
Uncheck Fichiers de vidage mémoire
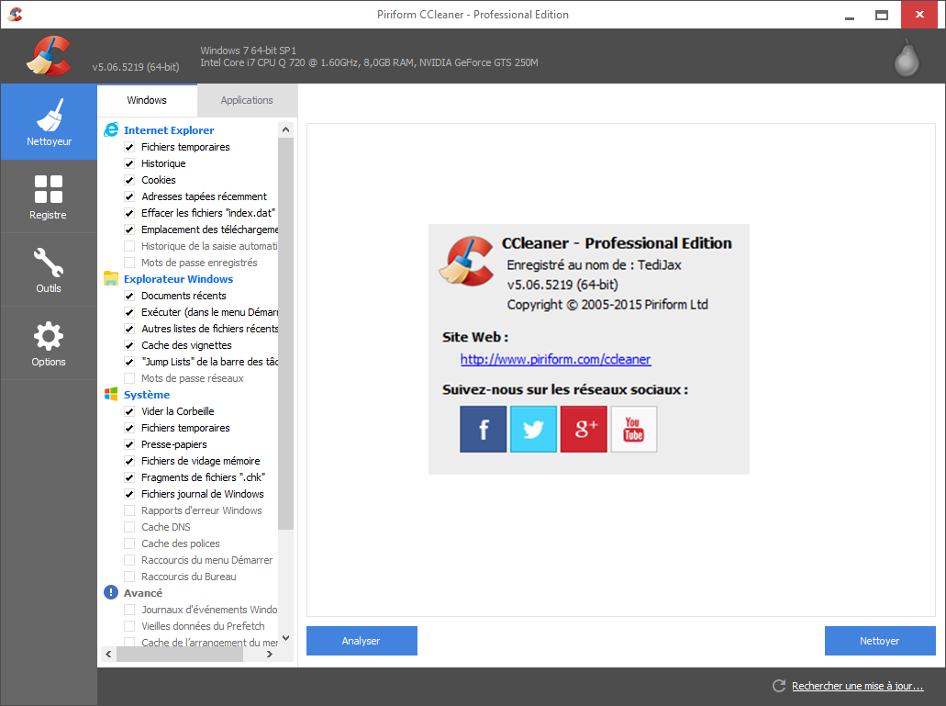(129, 461)
